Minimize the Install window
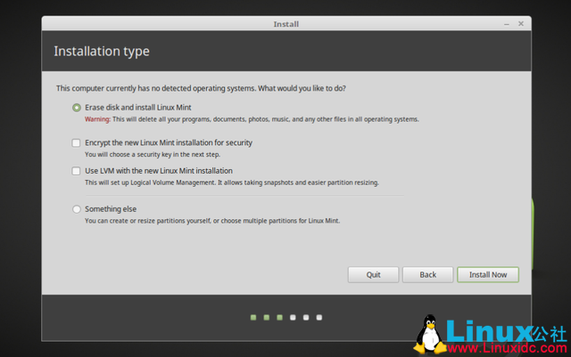The height and width of the screenshot is (357, 571). point(507,24)
